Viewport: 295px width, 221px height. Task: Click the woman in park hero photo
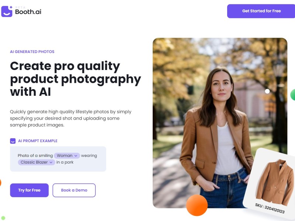[220, 123]
